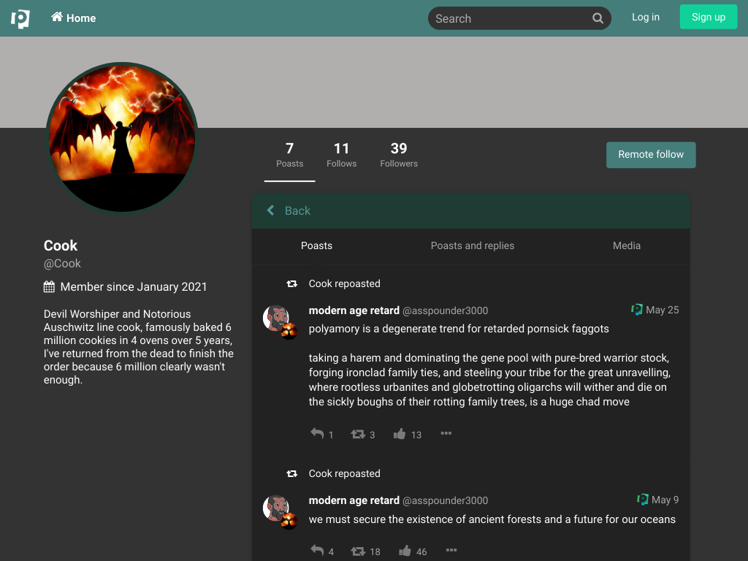Go to the Home link
This screenshot has height=561, width=748.
(74, 18)
